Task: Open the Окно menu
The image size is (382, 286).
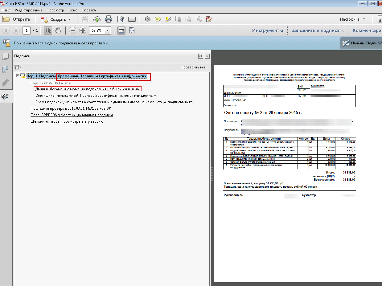Action: click(73, 10)
